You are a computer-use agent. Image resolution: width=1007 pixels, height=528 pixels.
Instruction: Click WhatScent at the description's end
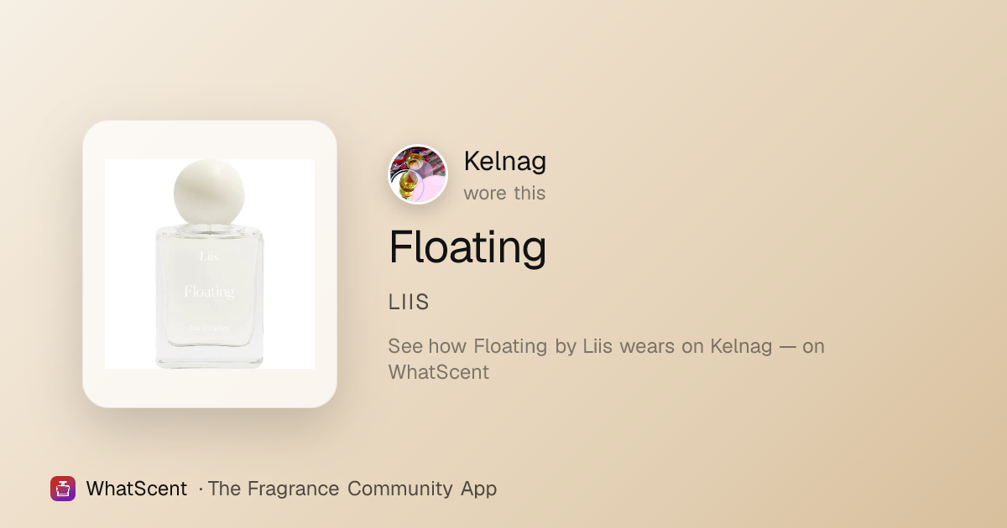(x=439, y=372)
